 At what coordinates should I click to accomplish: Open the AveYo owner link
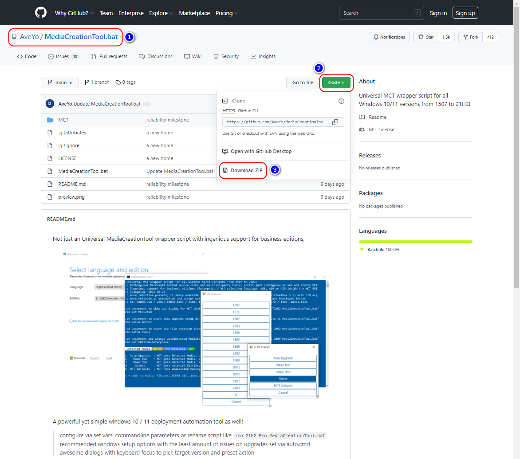click(29, 37)
